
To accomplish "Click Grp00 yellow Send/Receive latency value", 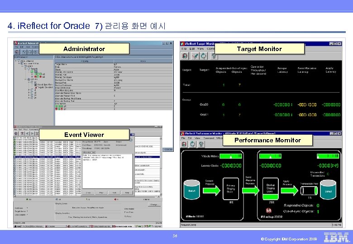I will click(x=307, y=105).
